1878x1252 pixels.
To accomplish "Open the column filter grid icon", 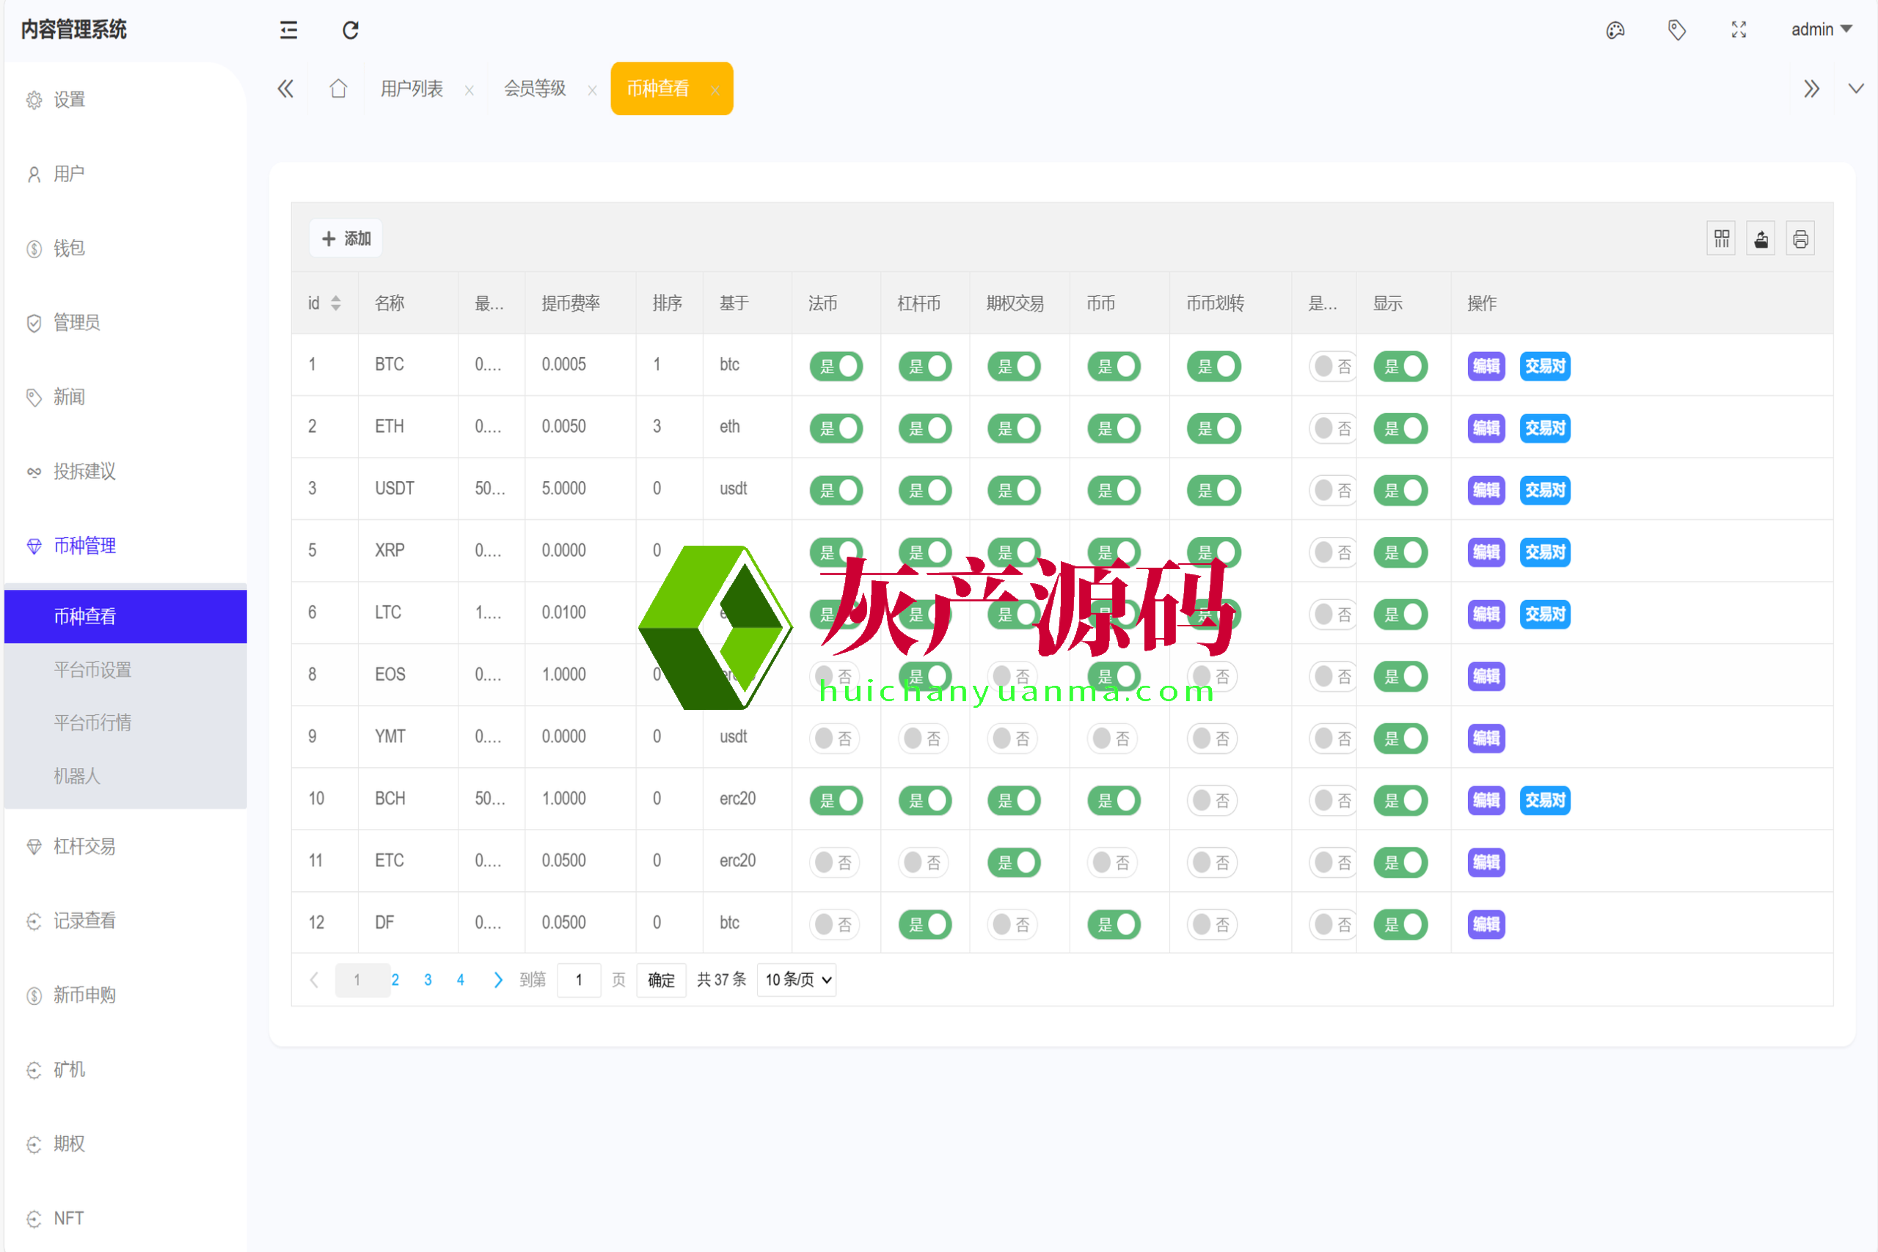I will tap(1721, 239).
